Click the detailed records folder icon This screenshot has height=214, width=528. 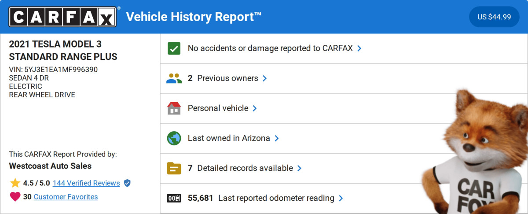(x=174, y=168)
